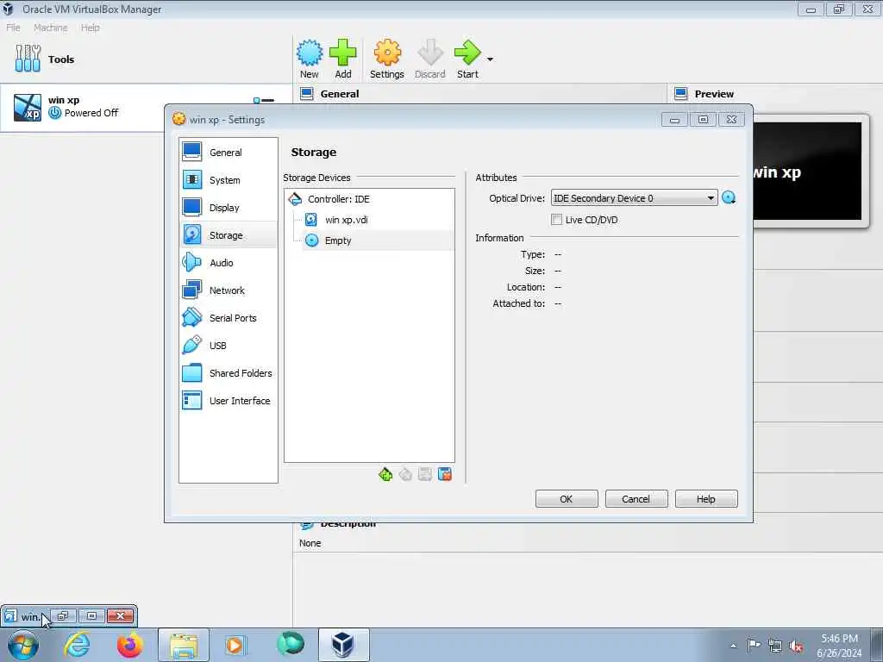Image resolution: width=883 pixels, height=662 pixels.
Task: Open the Help menu in menu bar
Action: [90, 28]
